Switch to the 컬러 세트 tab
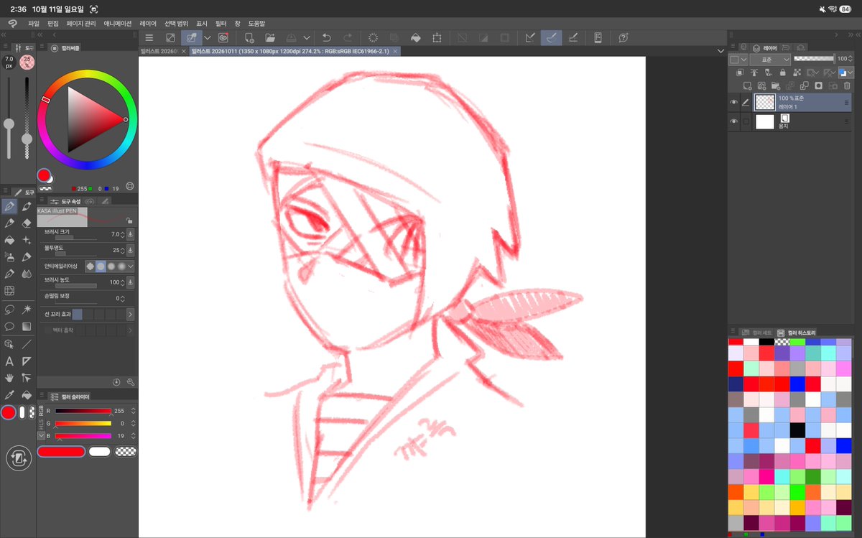 point(757,333)
